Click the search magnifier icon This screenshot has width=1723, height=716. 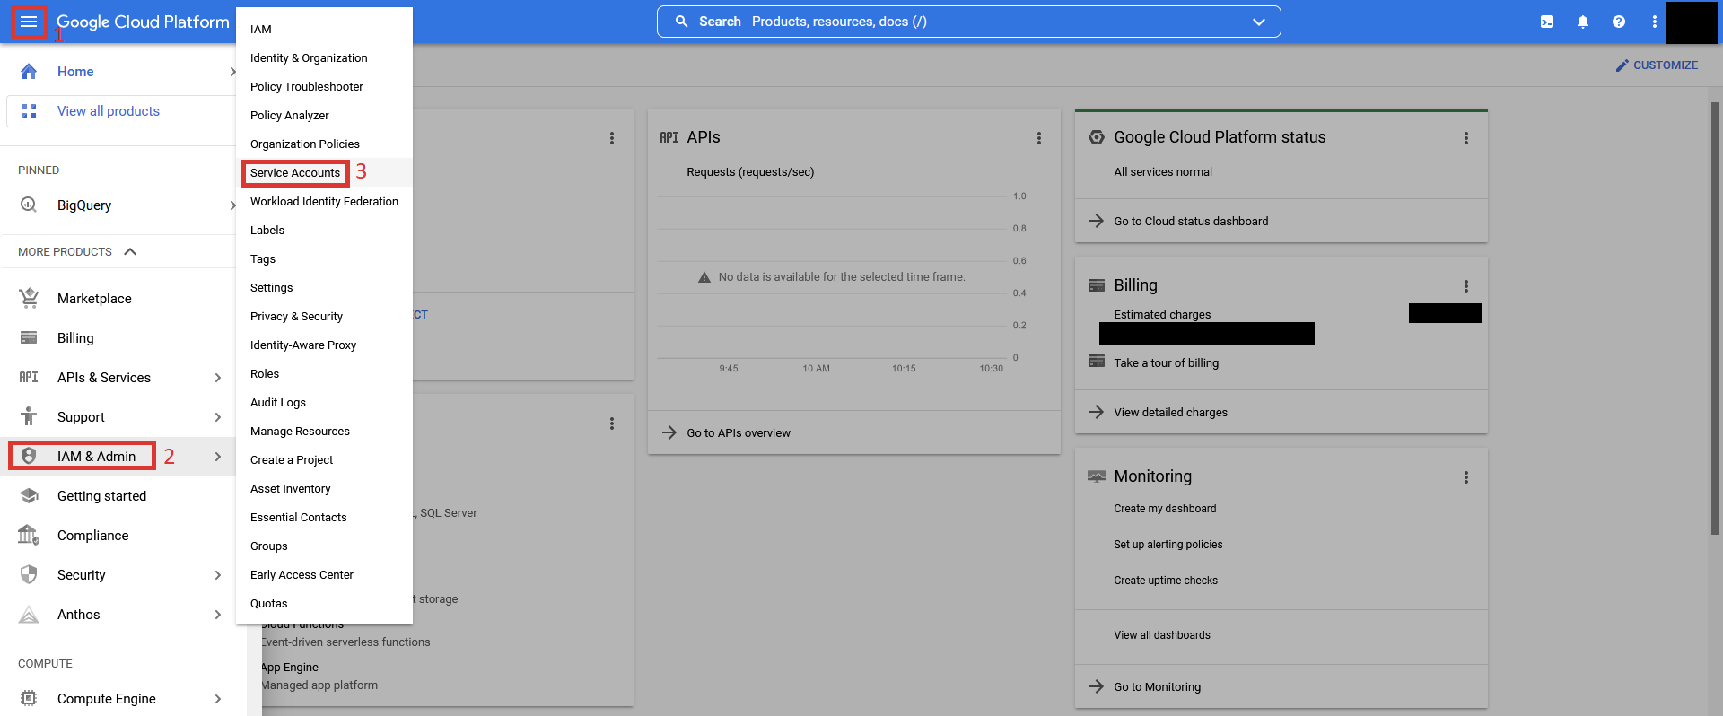682,22
